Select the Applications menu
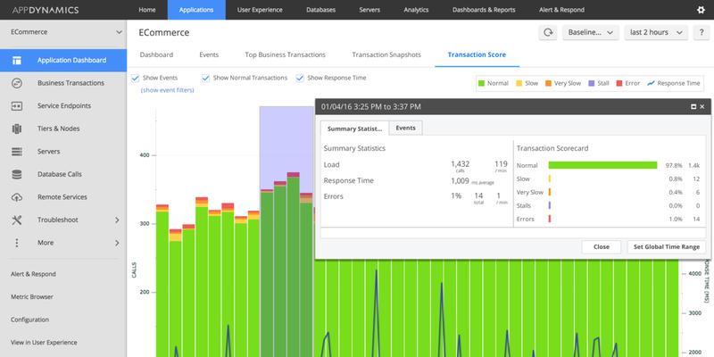The height and width of the screenshot is (357, 714). [x=196, y=10]
